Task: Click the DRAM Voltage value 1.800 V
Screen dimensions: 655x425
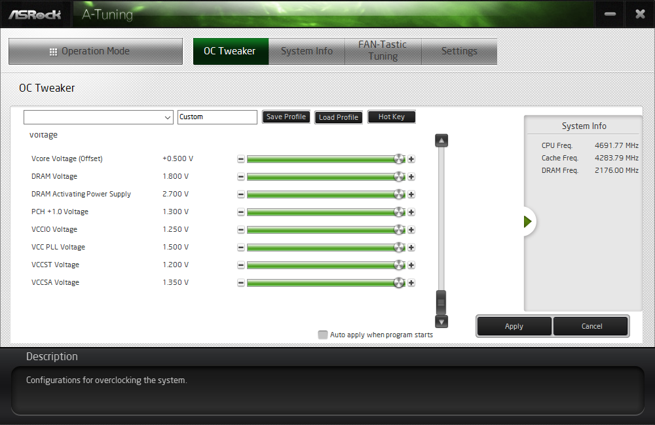Action: 176,176
